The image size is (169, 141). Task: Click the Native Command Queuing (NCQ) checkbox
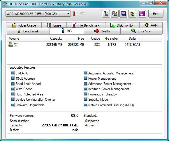pos(85,105)
